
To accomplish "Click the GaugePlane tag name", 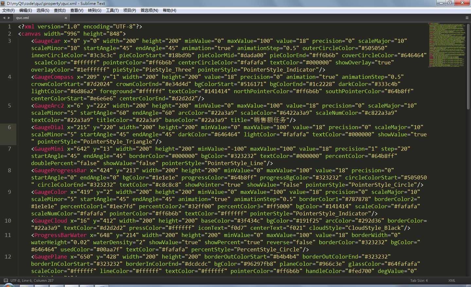I will pos(51,257).
